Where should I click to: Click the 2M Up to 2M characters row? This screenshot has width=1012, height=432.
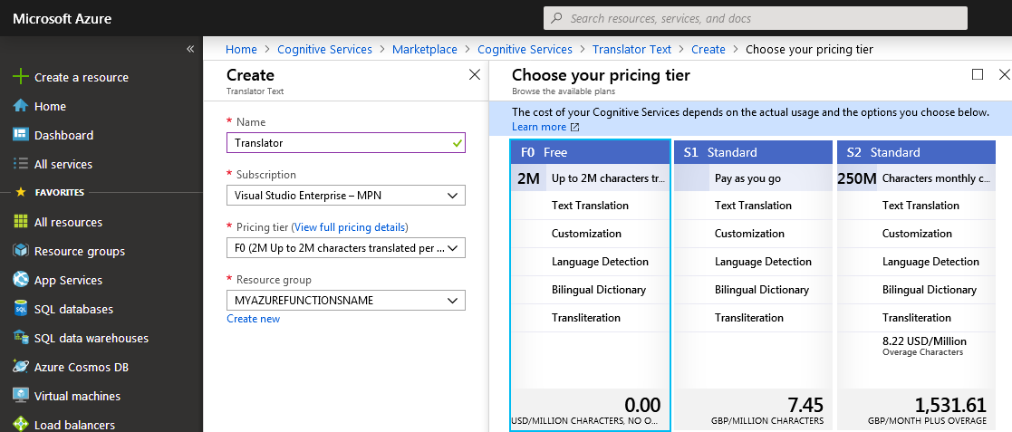click(591, 178)
